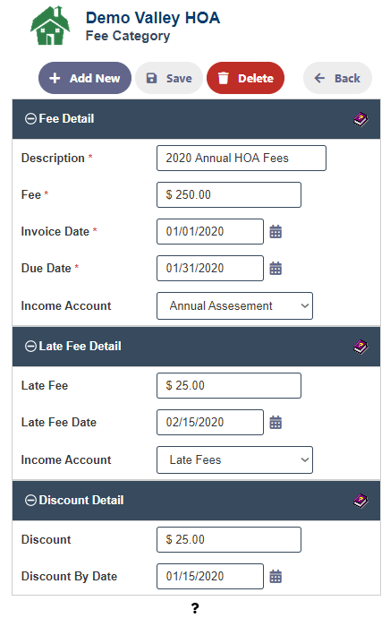
Task: Collapse the Fee Detail section
Action: point(30,118)
